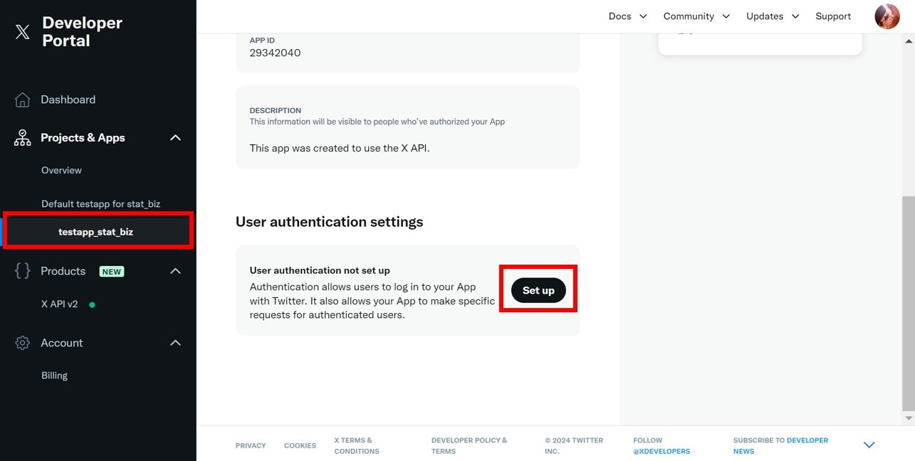Open Dashboard in sidebar
Viewport: 915px width, 461px height.
point(68,100)
